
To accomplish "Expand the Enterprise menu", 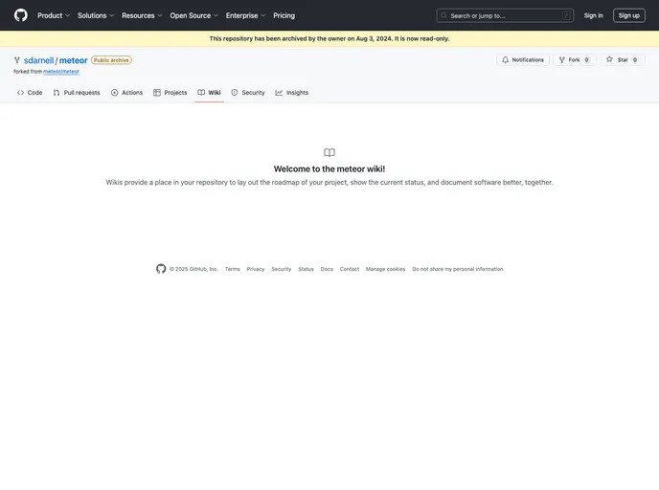I will click(x=245, y=15).
